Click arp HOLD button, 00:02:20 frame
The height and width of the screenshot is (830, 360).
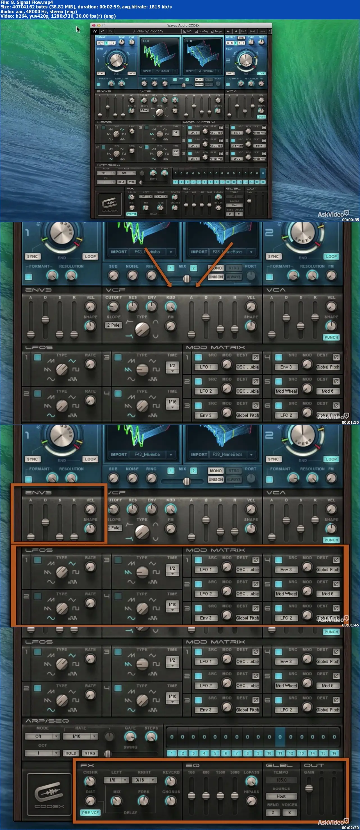click(x=71, y=753)
